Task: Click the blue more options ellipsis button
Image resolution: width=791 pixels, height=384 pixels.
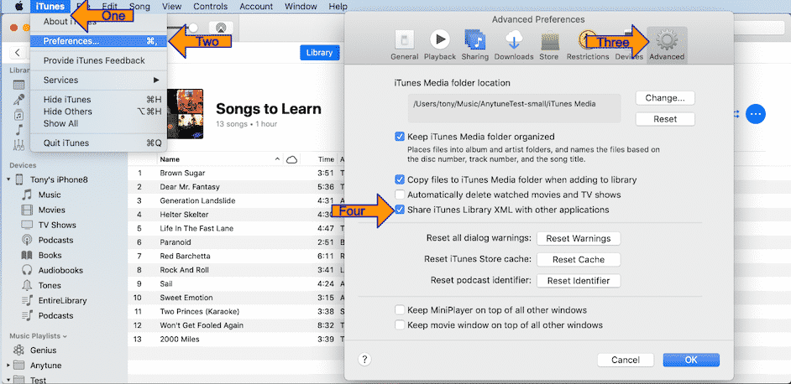Action: [x=755, y=114]
